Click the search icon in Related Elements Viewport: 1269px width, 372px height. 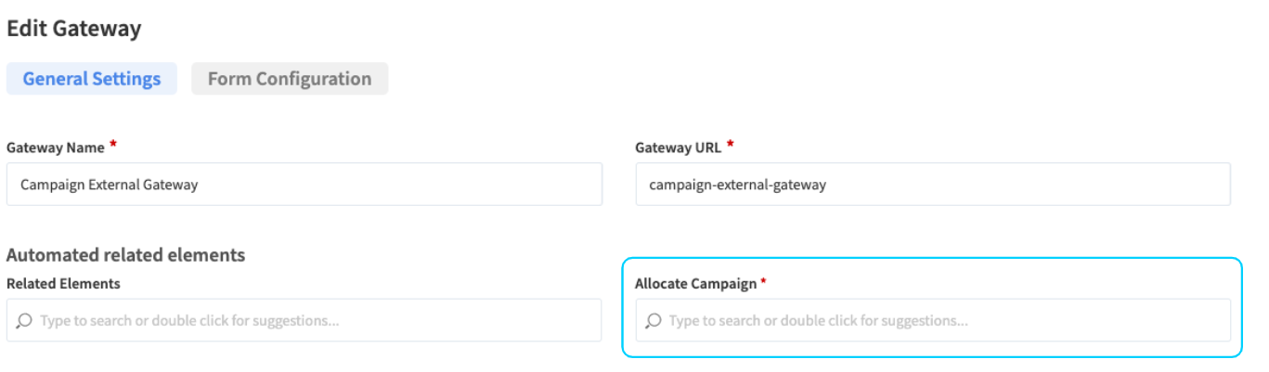pos(25,321)
